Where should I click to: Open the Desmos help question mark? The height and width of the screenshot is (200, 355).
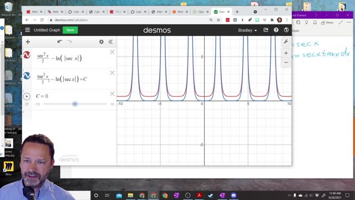point(276,30)
